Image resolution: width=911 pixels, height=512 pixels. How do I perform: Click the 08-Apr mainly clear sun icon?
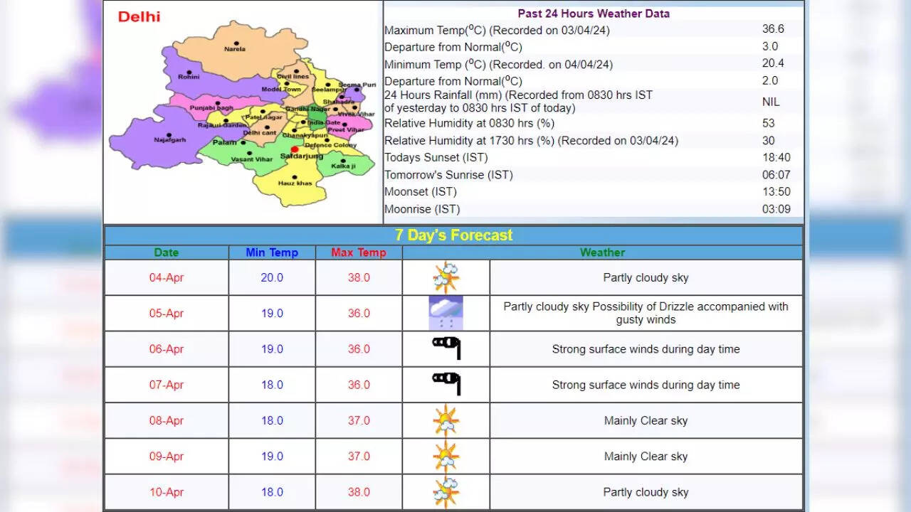click(x=446, y=420)
